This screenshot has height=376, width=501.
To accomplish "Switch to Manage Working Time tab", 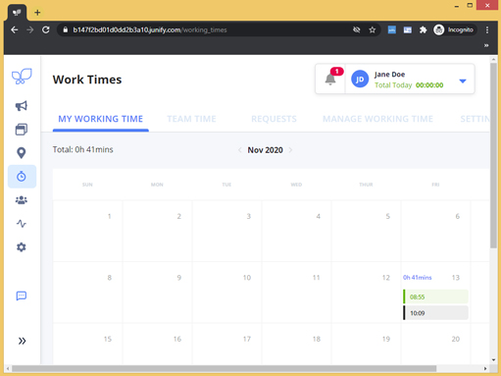I will pyautogui.click(x=377, y=119).
